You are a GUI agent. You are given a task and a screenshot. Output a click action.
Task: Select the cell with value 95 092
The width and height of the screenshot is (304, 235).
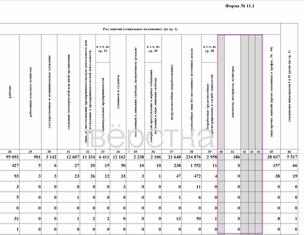point(10,157)
